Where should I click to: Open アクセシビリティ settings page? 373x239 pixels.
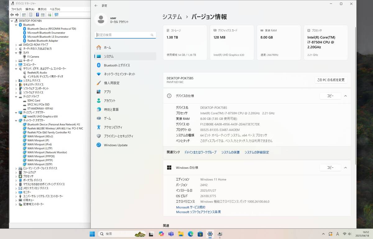pos(125,127)
